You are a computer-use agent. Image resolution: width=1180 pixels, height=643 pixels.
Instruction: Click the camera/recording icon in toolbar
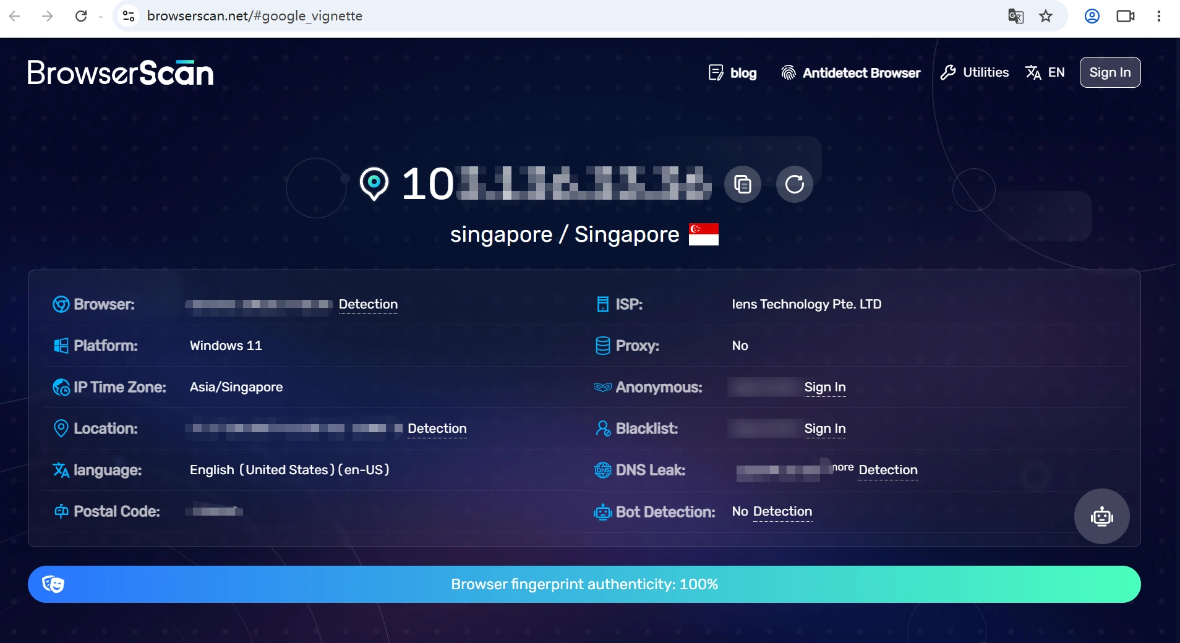1125,16
